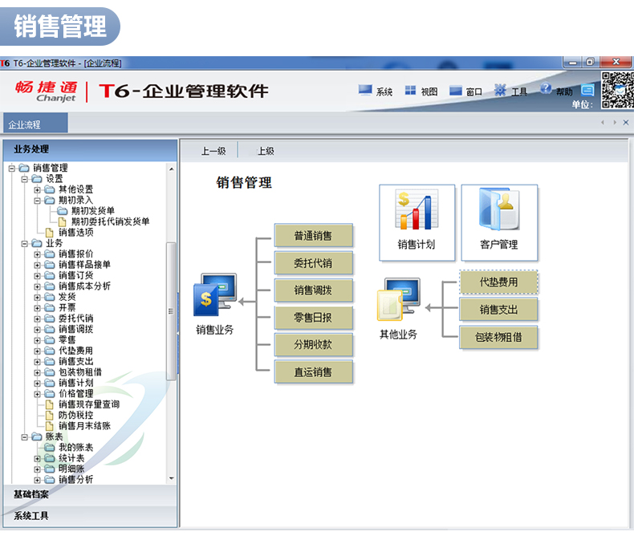634x540 pixels.
Task: Open 零售日报 flow button
Action: (x=313, y=317)
